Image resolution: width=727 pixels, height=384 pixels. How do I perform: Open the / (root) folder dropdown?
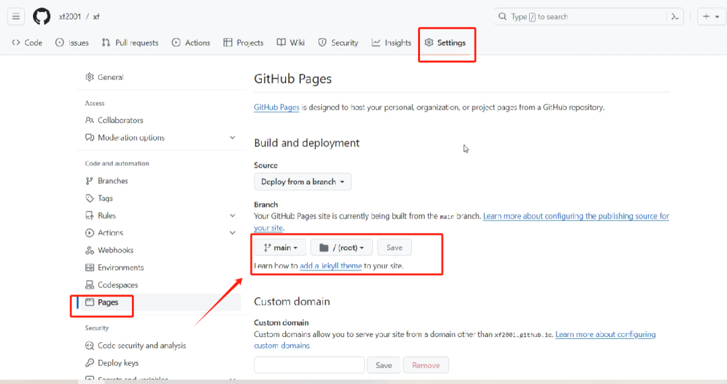(341, 247)
